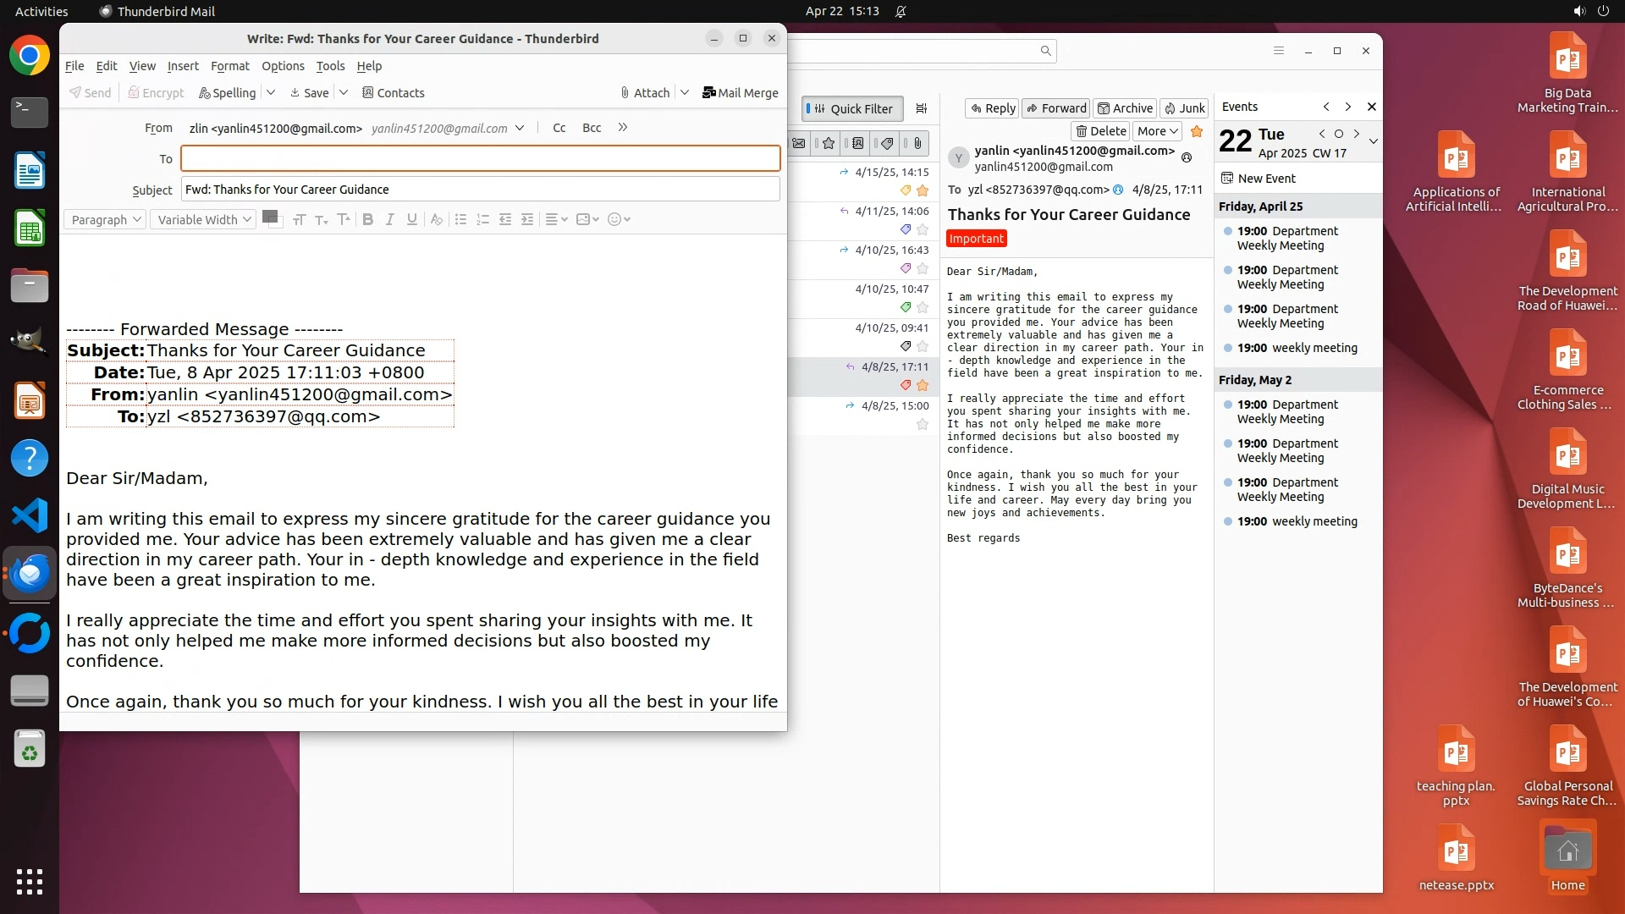This screenshot has width=1625, height=914.
Task: Open the Variable Width font dropdown
Action: click(203, 219)
